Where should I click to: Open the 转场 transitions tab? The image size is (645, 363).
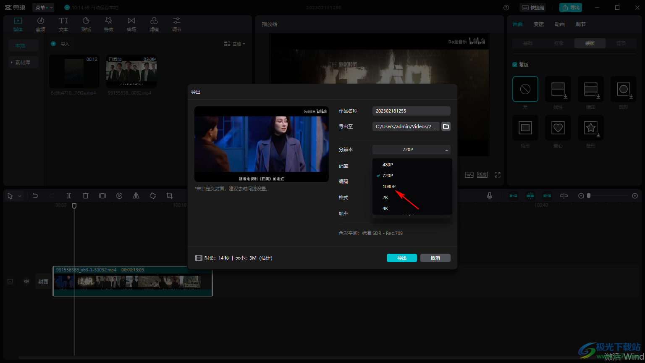131,24
